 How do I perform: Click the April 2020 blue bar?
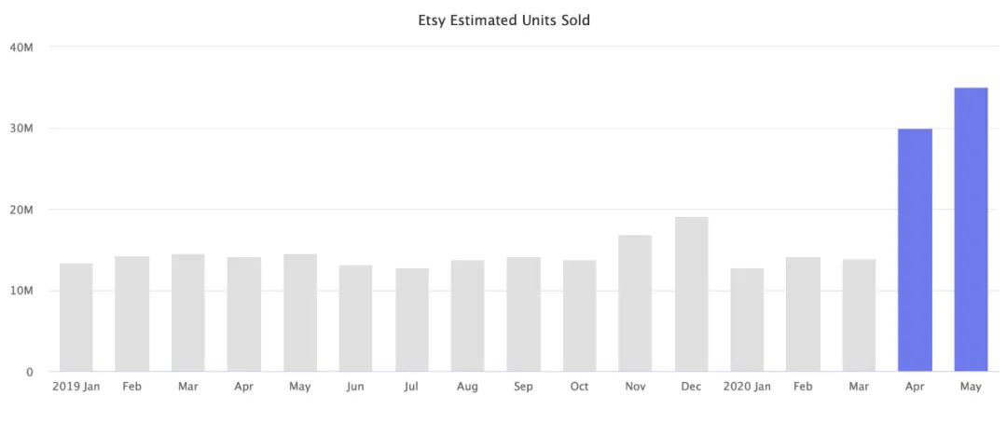[915, 250]
